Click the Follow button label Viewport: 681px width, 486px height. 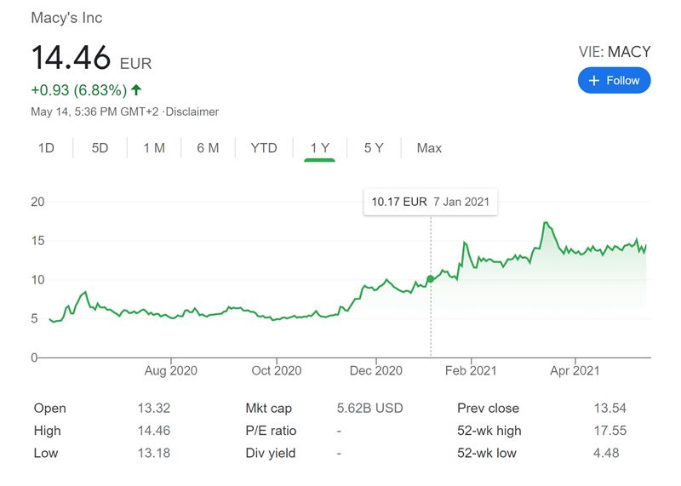[x=623, y=81]
